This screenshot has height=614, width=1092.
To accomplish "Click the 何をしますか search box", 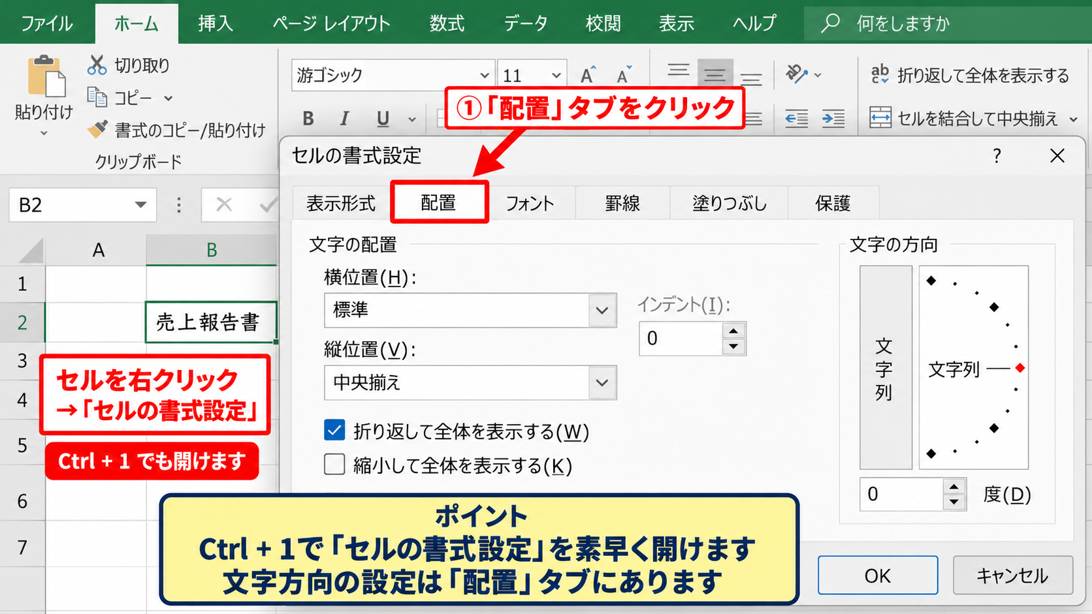I will (x=947, y=23).
